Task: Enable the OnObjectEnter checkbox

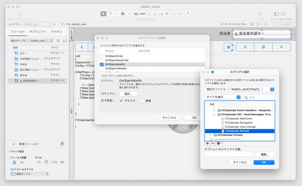Action: point(102,56)
